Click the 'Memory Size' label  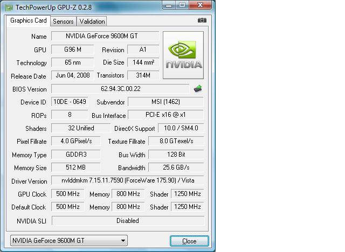point(30,168)
